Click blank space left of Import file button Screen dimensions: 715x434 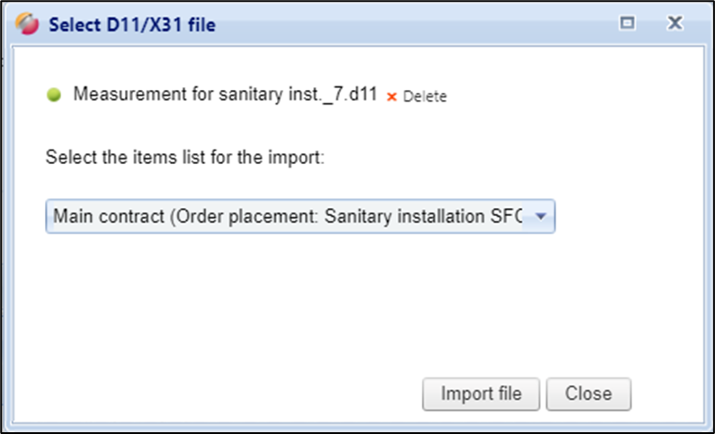click(270, 393)
